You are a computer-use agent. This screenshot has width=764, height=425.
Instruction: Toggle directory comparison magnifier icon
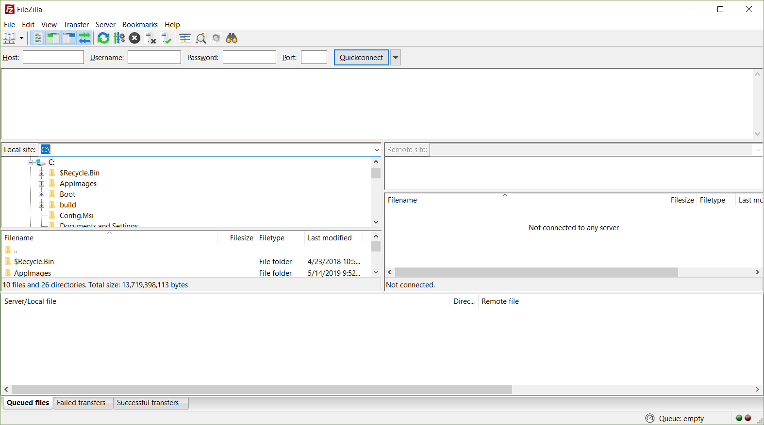201,38
